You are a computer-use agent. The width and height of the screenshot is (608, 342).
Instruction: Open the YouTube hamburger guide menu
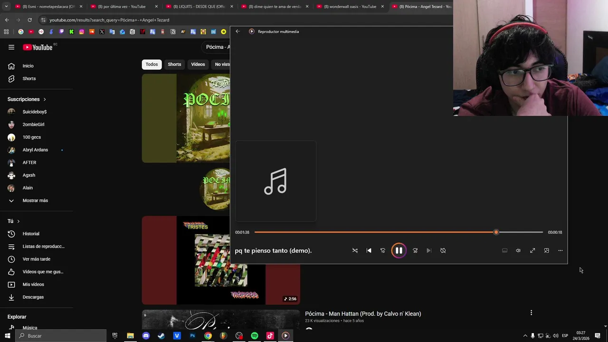pyautogui.click(x=11, y=47)
